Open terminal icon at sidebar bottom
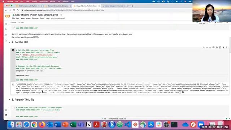This screenshot has width=231, height=130. (x=6, y=115)
